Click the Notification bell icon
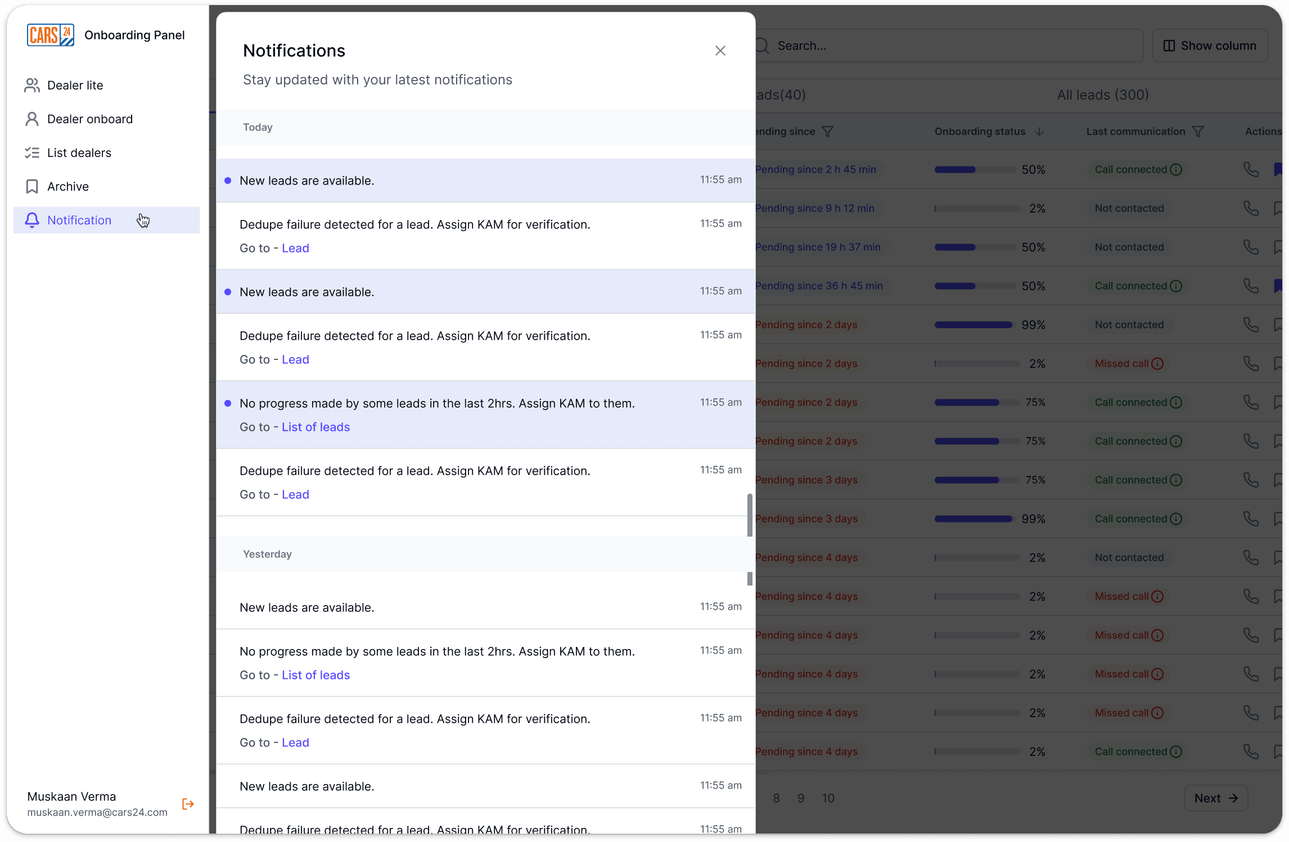This screenshot has width=1289, height=842. [32, 220]
